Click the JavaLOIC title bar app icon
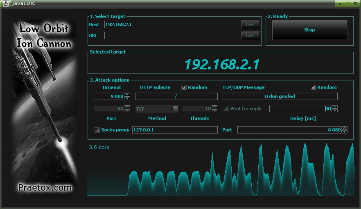The image size is (361, 209). pyautogui.click(x=6, y=3)
